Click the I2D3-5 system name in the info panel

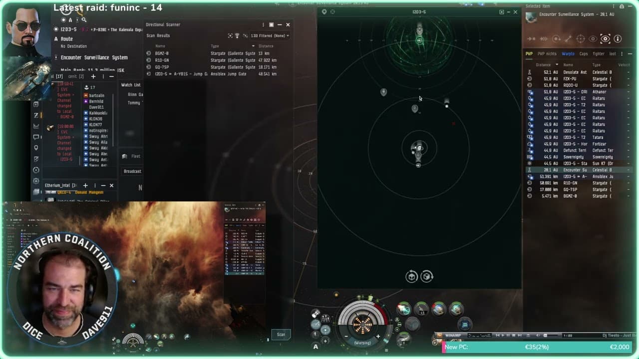click(x=68, y=29)
